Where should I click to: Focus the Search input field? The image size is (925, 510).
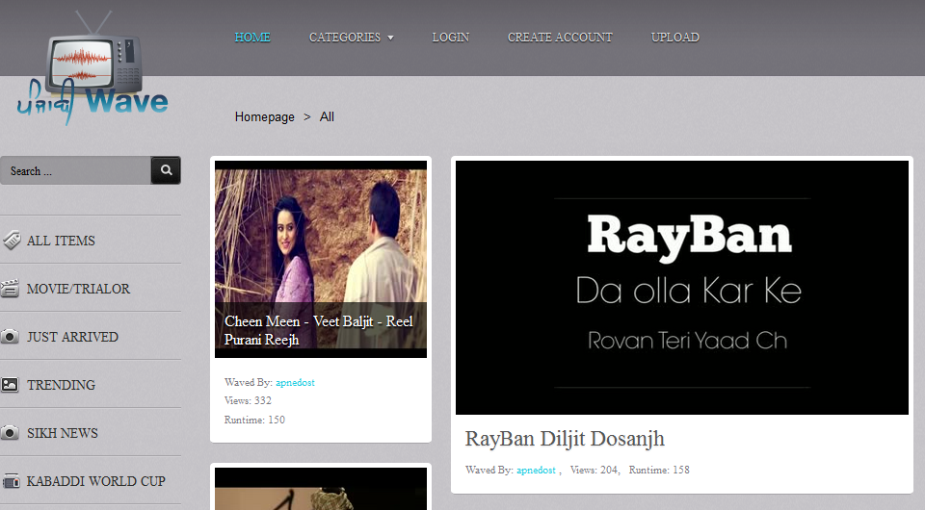tap(75, 170)
